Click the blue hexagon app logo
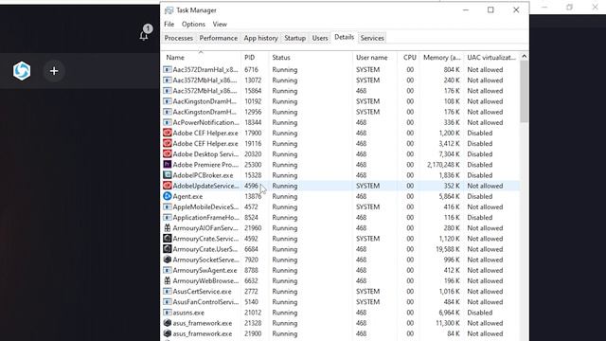The image size is (606, 341). tap(22, 71)
